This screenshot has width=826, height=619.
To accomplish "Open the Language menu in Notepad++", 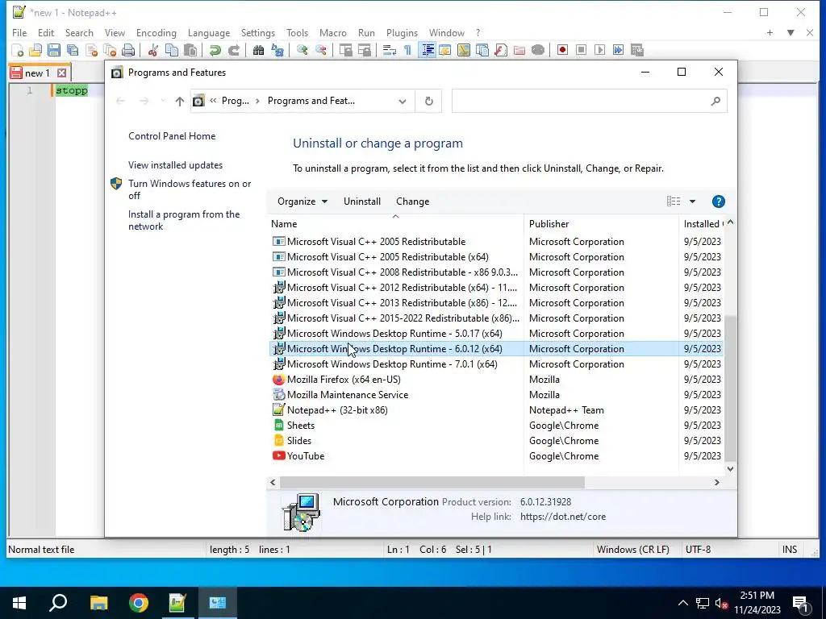I will 209,32.
